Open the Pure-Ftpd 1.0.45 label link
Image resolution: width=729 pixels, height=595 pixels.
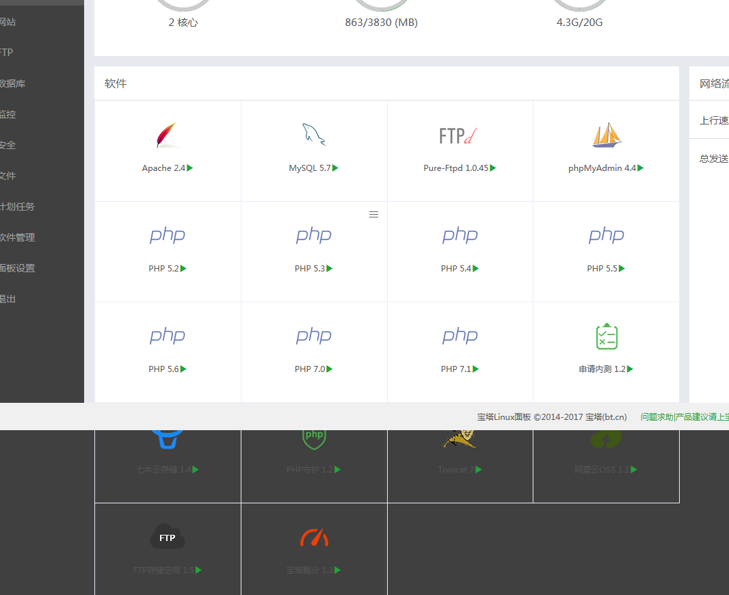[456, 168]
